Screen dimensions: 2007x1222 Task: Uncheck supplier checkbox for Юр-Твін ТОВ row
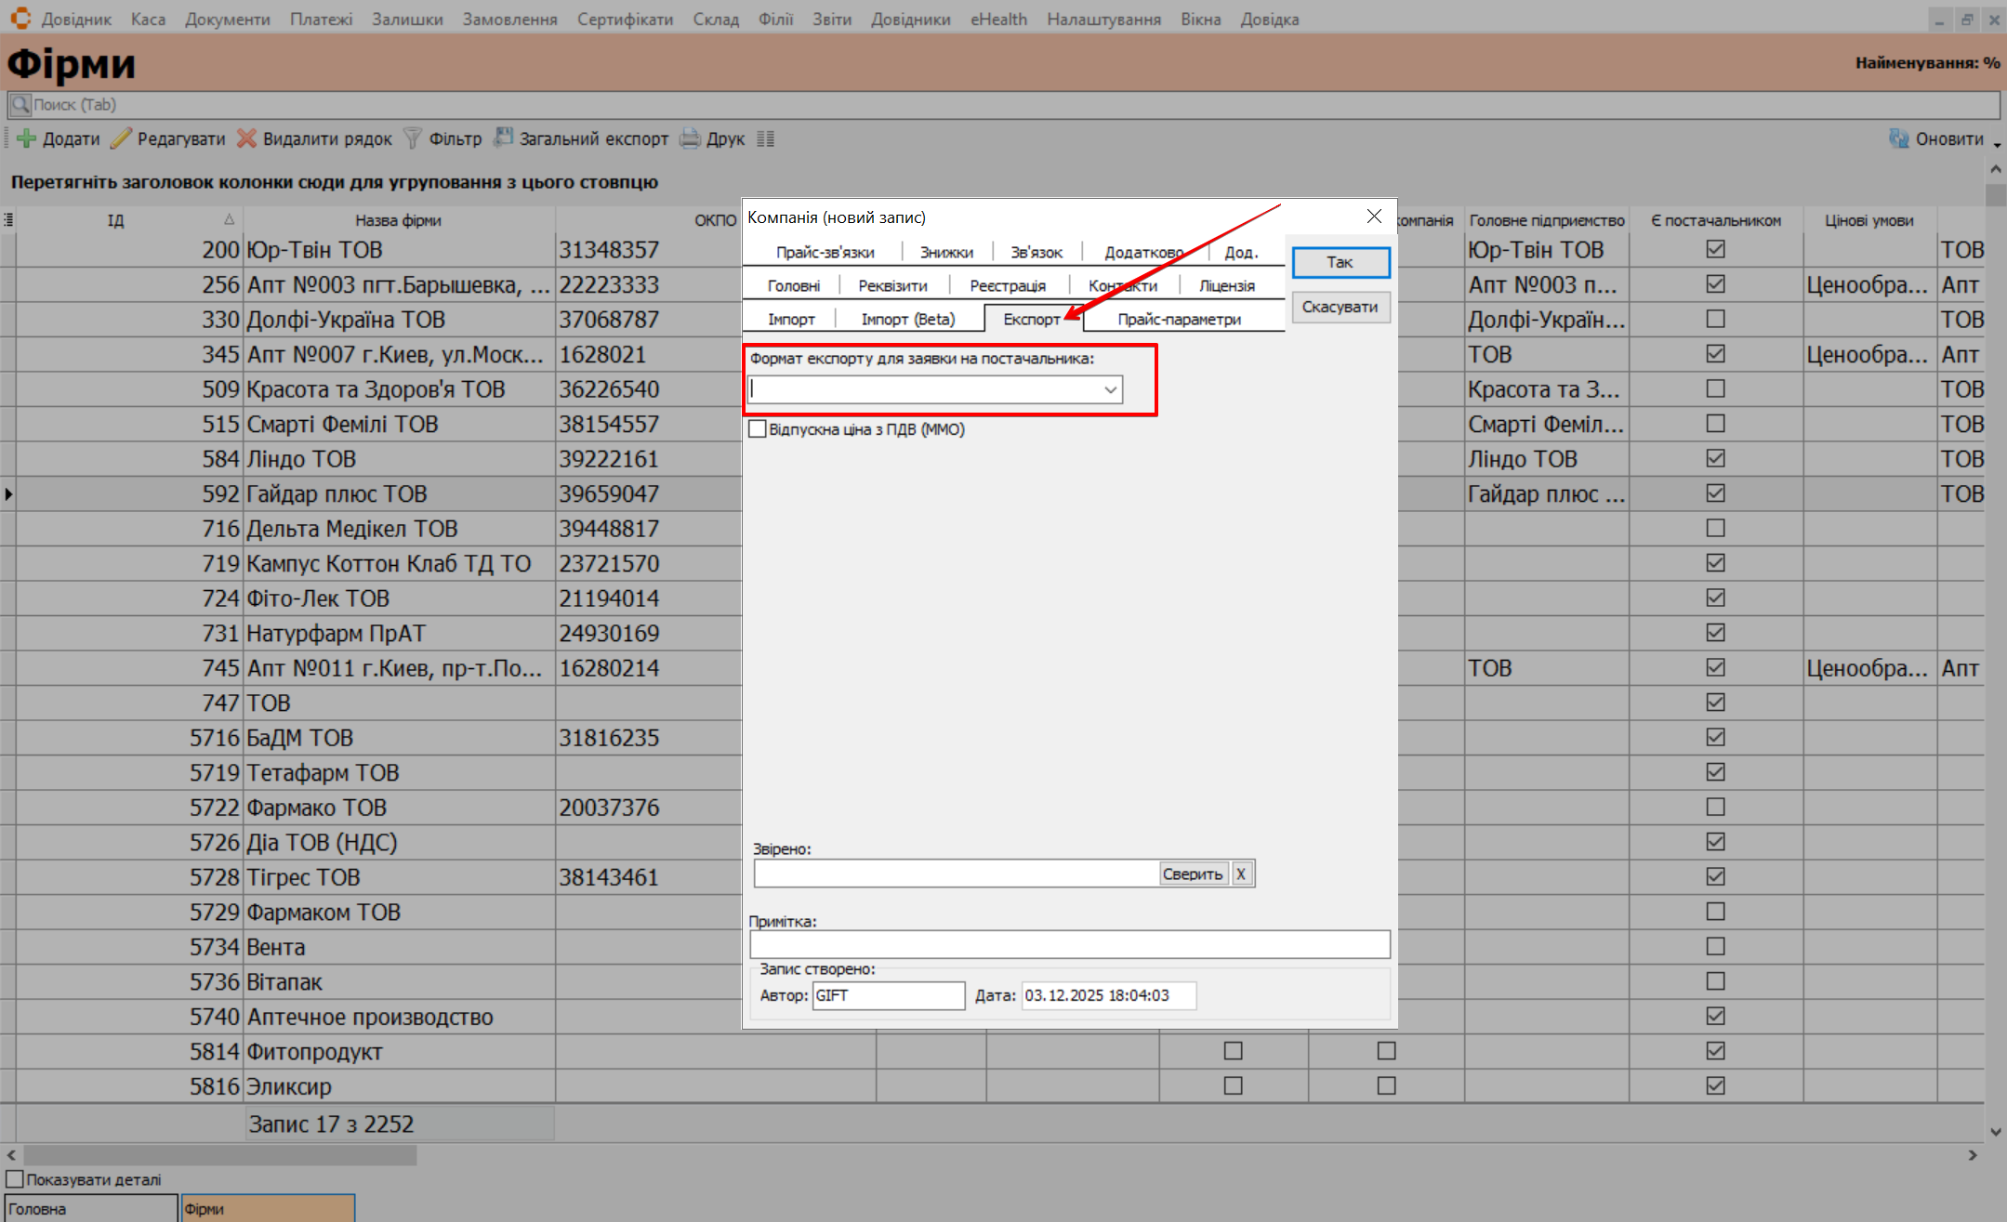pyautogui.click(x=1715, y=249)
